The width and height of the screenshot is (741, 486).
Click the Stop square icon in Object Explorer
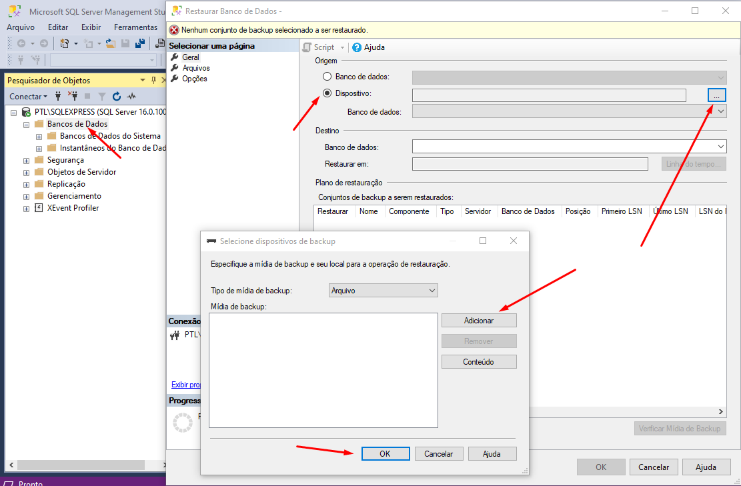tap(87, 97)
